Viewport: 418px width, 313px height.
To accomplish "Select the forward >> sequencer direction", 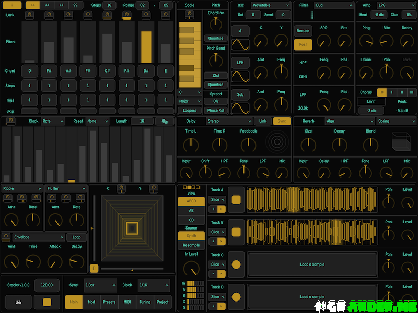I will 32,5.
